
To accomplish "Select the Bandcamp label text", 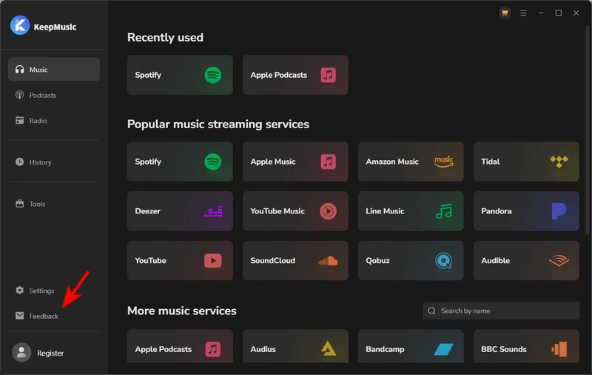I will (x=385, y=349).
